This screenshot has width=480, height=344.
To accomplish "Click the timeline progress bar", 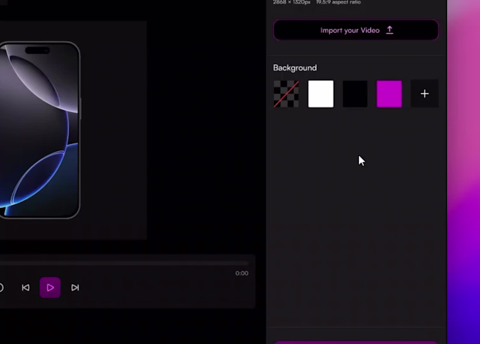I will (124, 263).
